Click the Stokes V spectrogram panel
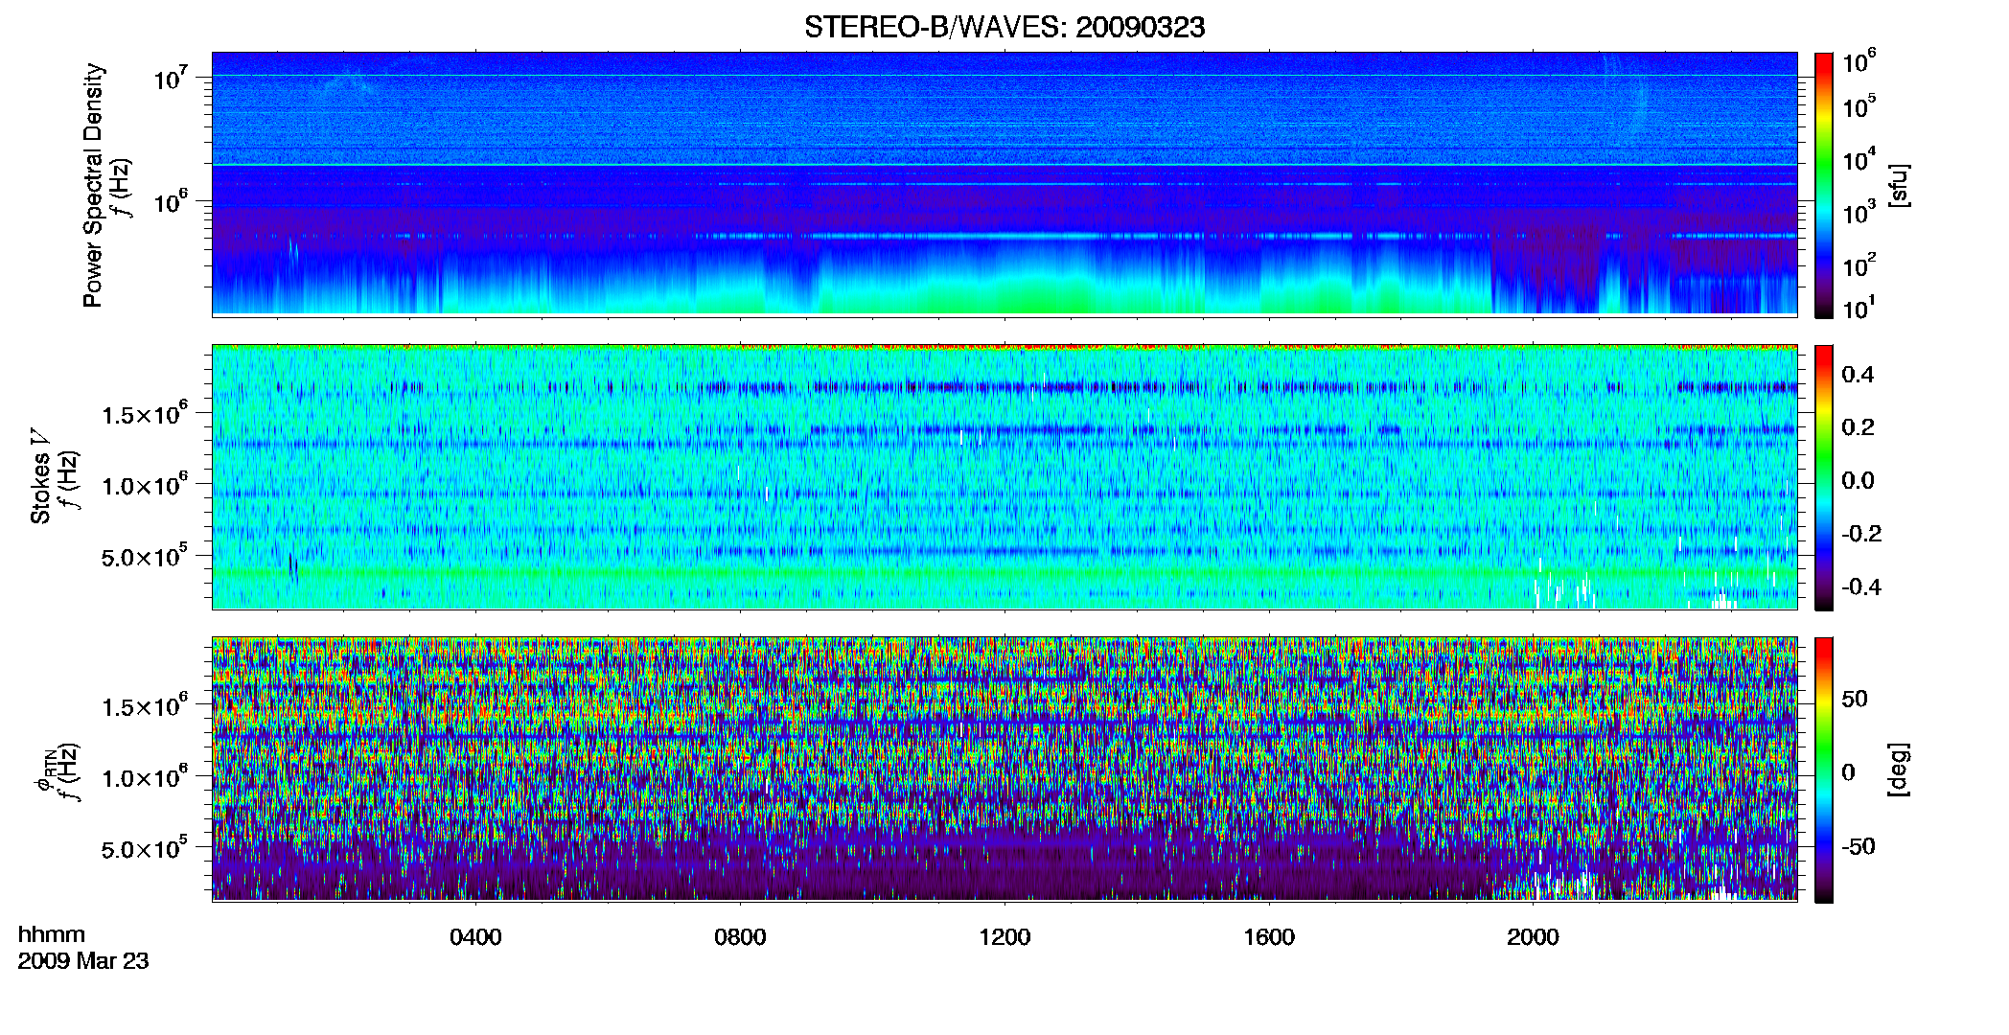Image resolution: width=2009 pixels, height=1035 pixels. tap(1004, 476)
